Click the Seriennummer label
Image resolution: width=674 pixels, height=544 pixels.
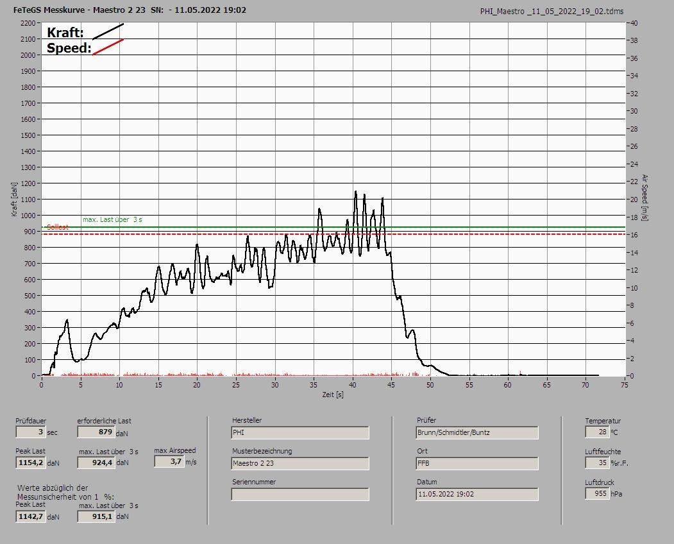pyautogui.click(x=254, y=482)
